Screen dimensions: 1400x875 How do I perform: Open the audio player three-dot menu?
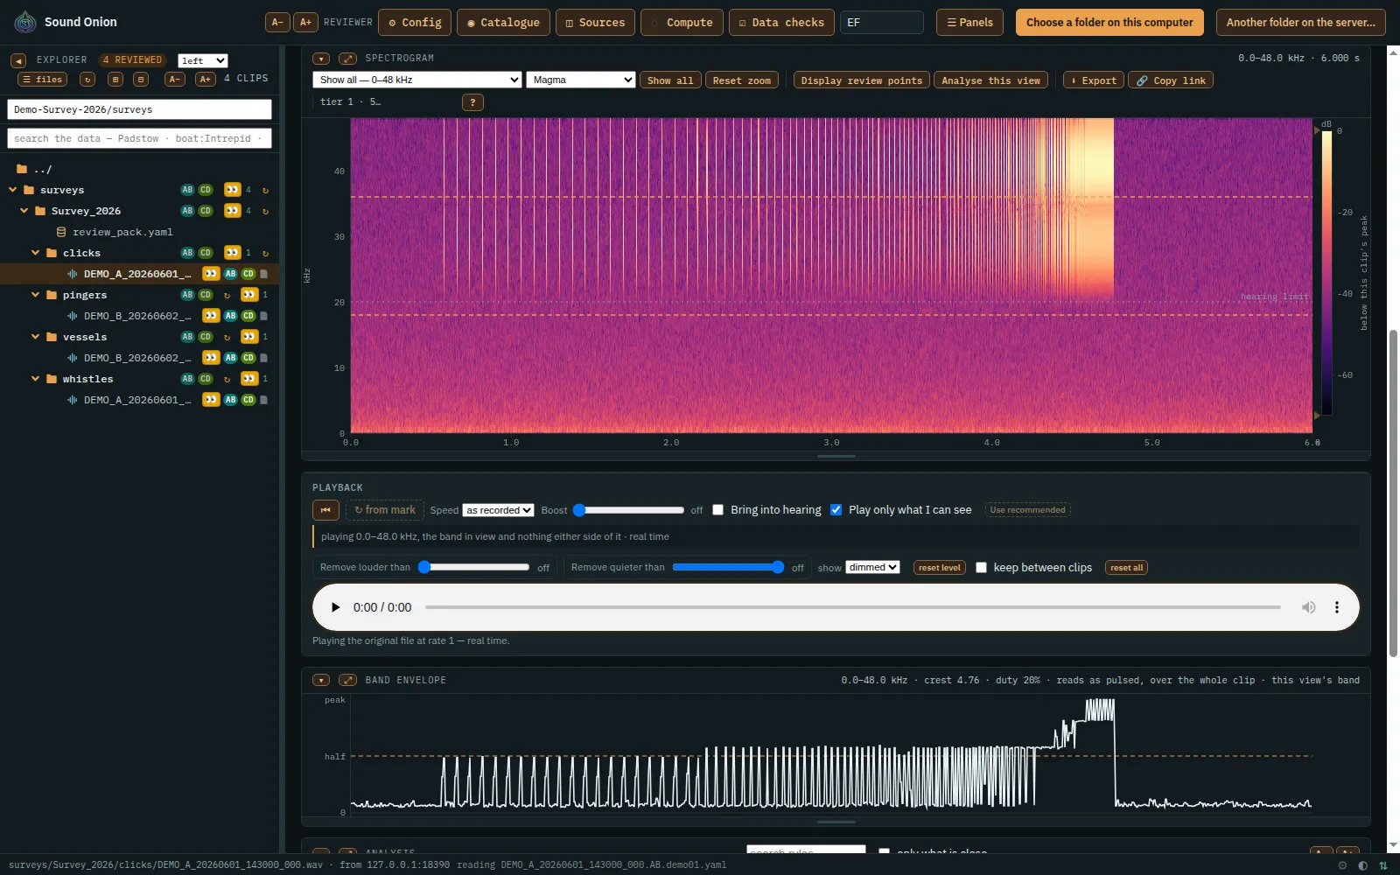click(x=1336, y=607)
